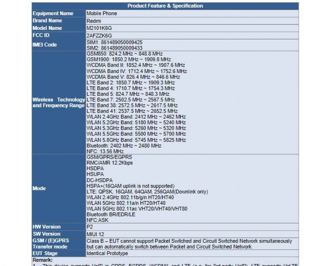
Task: Click the WCDMA Band IV frequency line
Action: coord(137,71)
